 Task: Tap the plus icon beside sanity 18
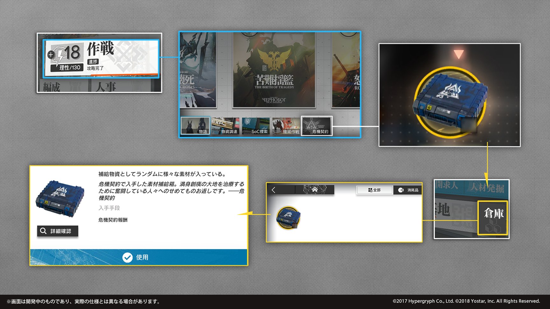[51, 55]
